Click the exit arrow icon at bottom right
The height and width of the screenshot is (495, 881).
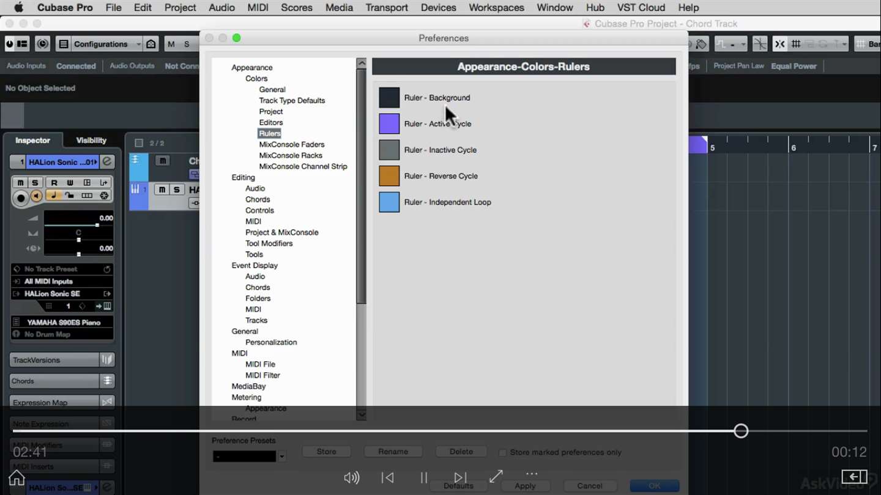pyautogui.click(x=854, y=477)
